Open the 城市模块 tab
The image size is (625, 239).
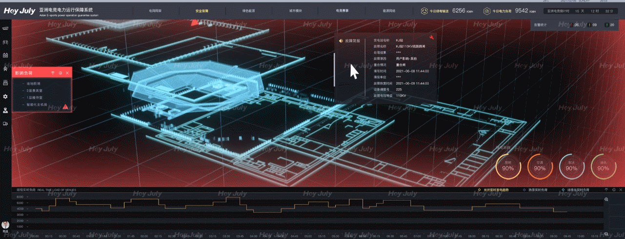tap(296, 10)
